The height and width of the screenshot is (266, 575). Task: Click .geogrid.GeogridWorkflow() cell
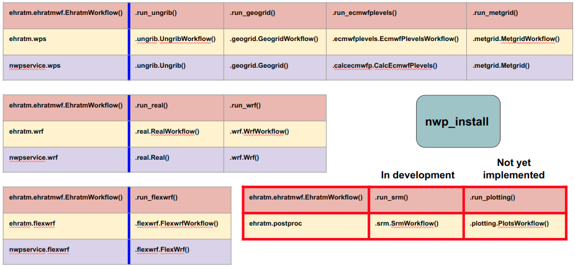pyautogui.click(x=274, y=39)
